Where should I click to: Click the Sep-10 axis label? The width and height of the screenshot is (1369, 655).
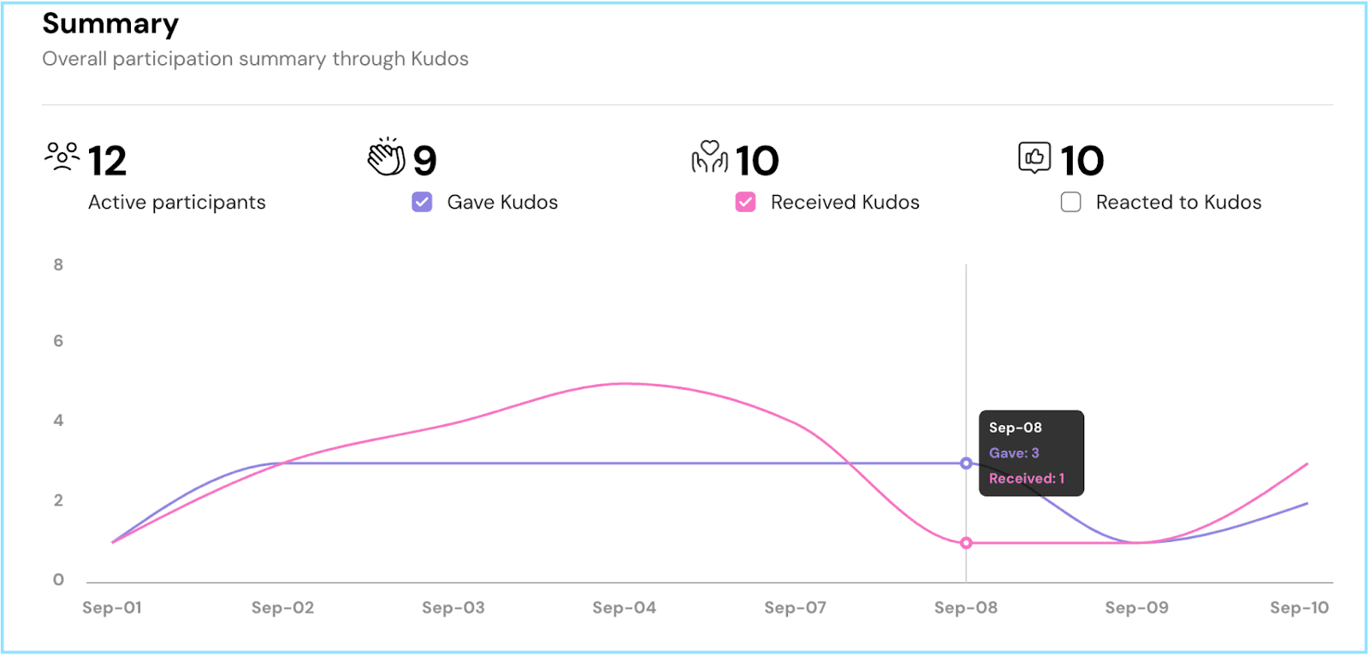[x=1299, y=608]
